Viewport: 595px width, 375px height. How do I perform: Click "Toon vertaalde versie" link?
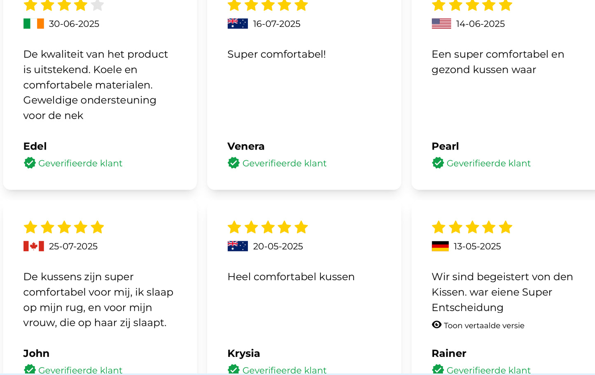click(x=484, y=326)
